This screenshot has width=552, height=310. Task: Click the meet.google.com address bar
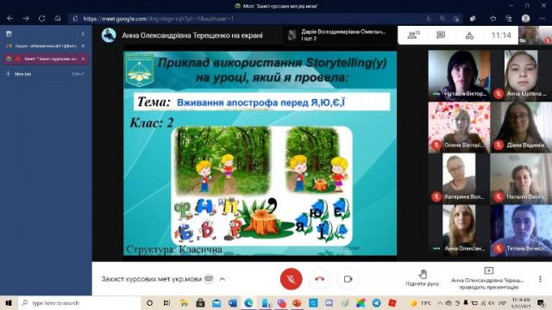coord(247,19)
